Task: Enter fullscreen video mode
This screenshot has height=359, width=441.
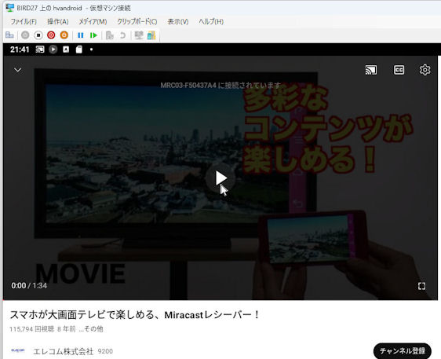Action: (421, 286)
